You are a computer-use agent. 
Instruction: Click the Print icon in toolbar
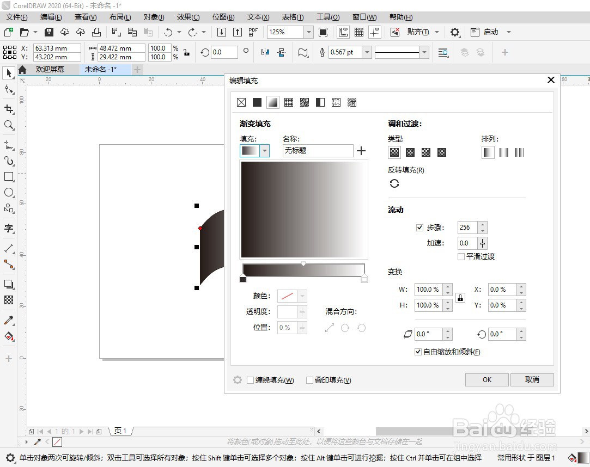pyautogui.click(x=96, y=32)
